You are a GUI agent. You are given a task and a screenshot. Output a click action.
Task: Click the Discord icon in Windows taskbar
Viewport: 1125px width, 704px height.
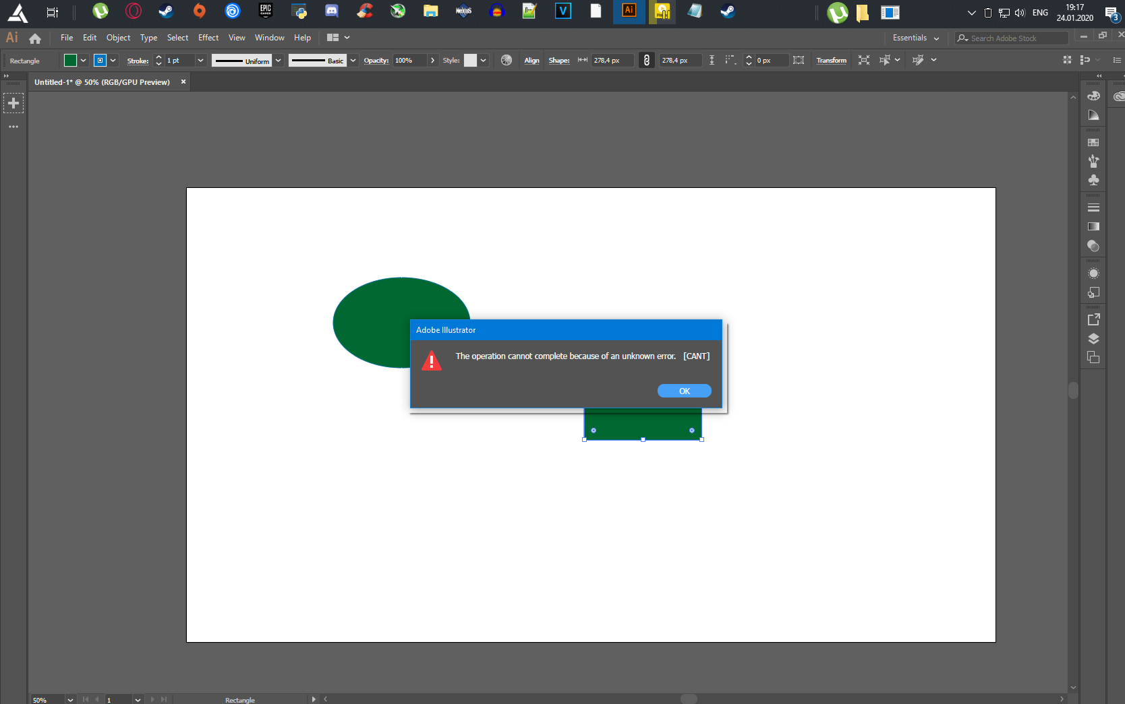pyautogui.click(x=331, y=11)
